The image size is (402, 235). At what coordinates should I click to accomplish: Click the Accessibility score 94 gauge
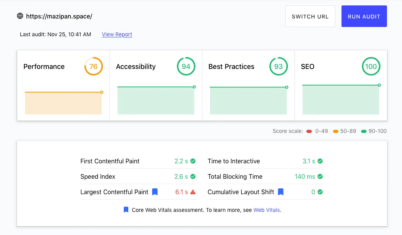[186, 67]
